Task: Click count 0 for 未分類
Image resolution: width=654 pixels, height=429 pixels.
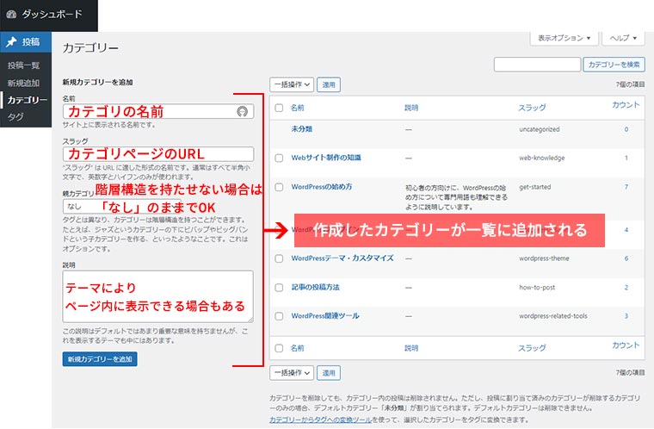Action: 626,129
